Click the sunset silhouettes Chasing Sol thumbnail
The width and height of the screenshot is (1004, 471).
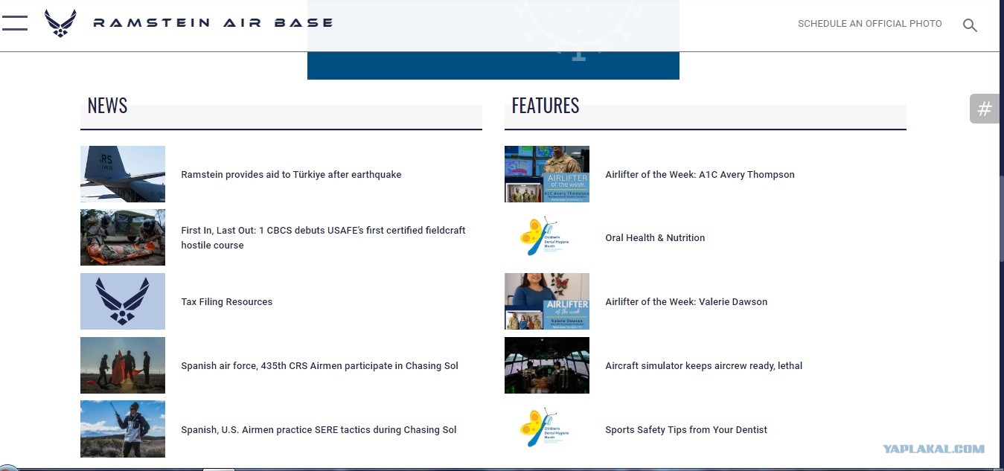pos(123,365)
